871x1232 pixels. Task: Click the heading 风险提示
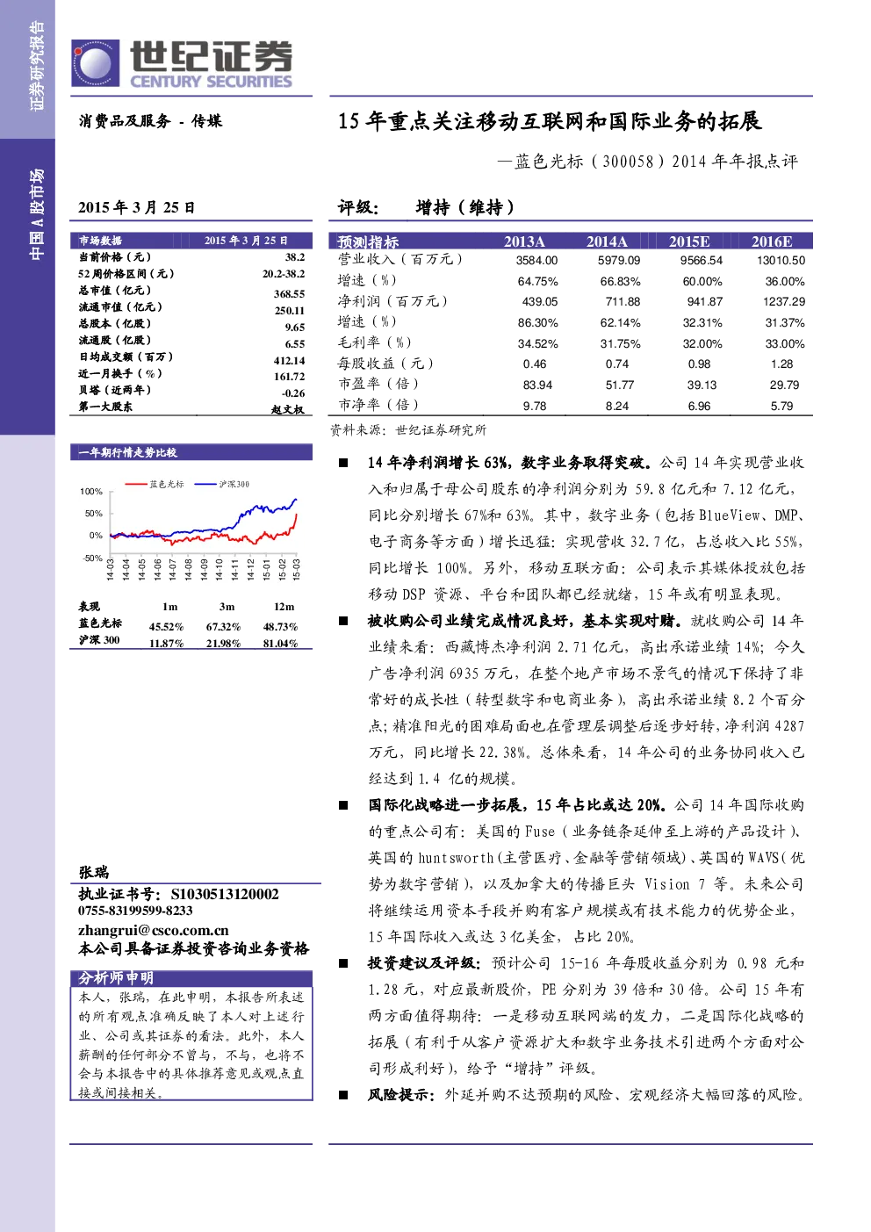point(400,1095)
